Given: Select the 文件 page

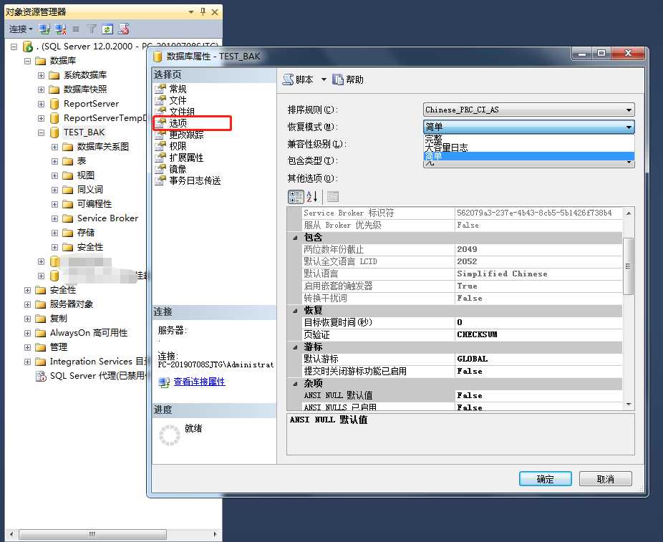Looking at the screenshot, I should click(178, 100).
